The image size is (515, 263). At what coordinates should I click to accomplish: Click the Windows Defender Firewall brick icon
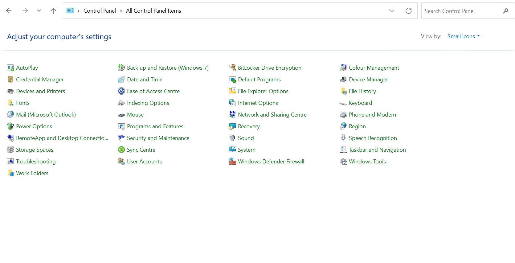(x=232, y=162)
